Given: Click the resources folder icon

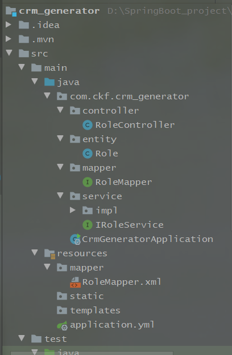Looking at the screenshot, I should (49, 253).
